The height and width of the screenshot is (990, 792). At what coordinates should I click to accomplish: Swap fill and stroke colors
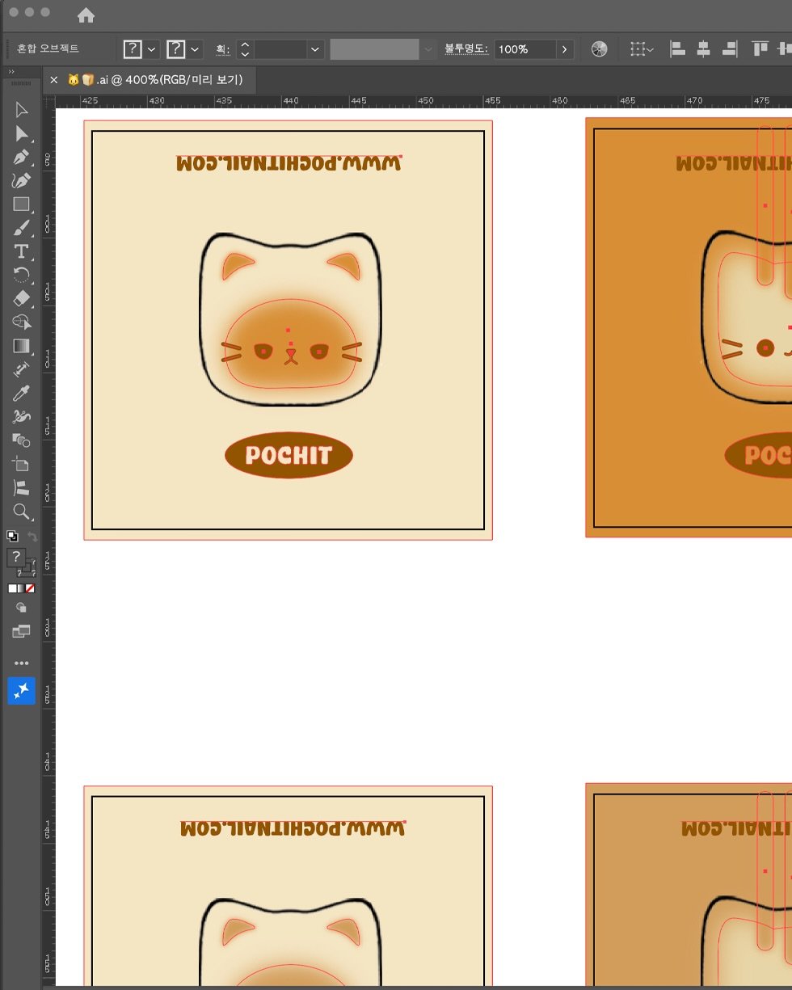(32, 537)
